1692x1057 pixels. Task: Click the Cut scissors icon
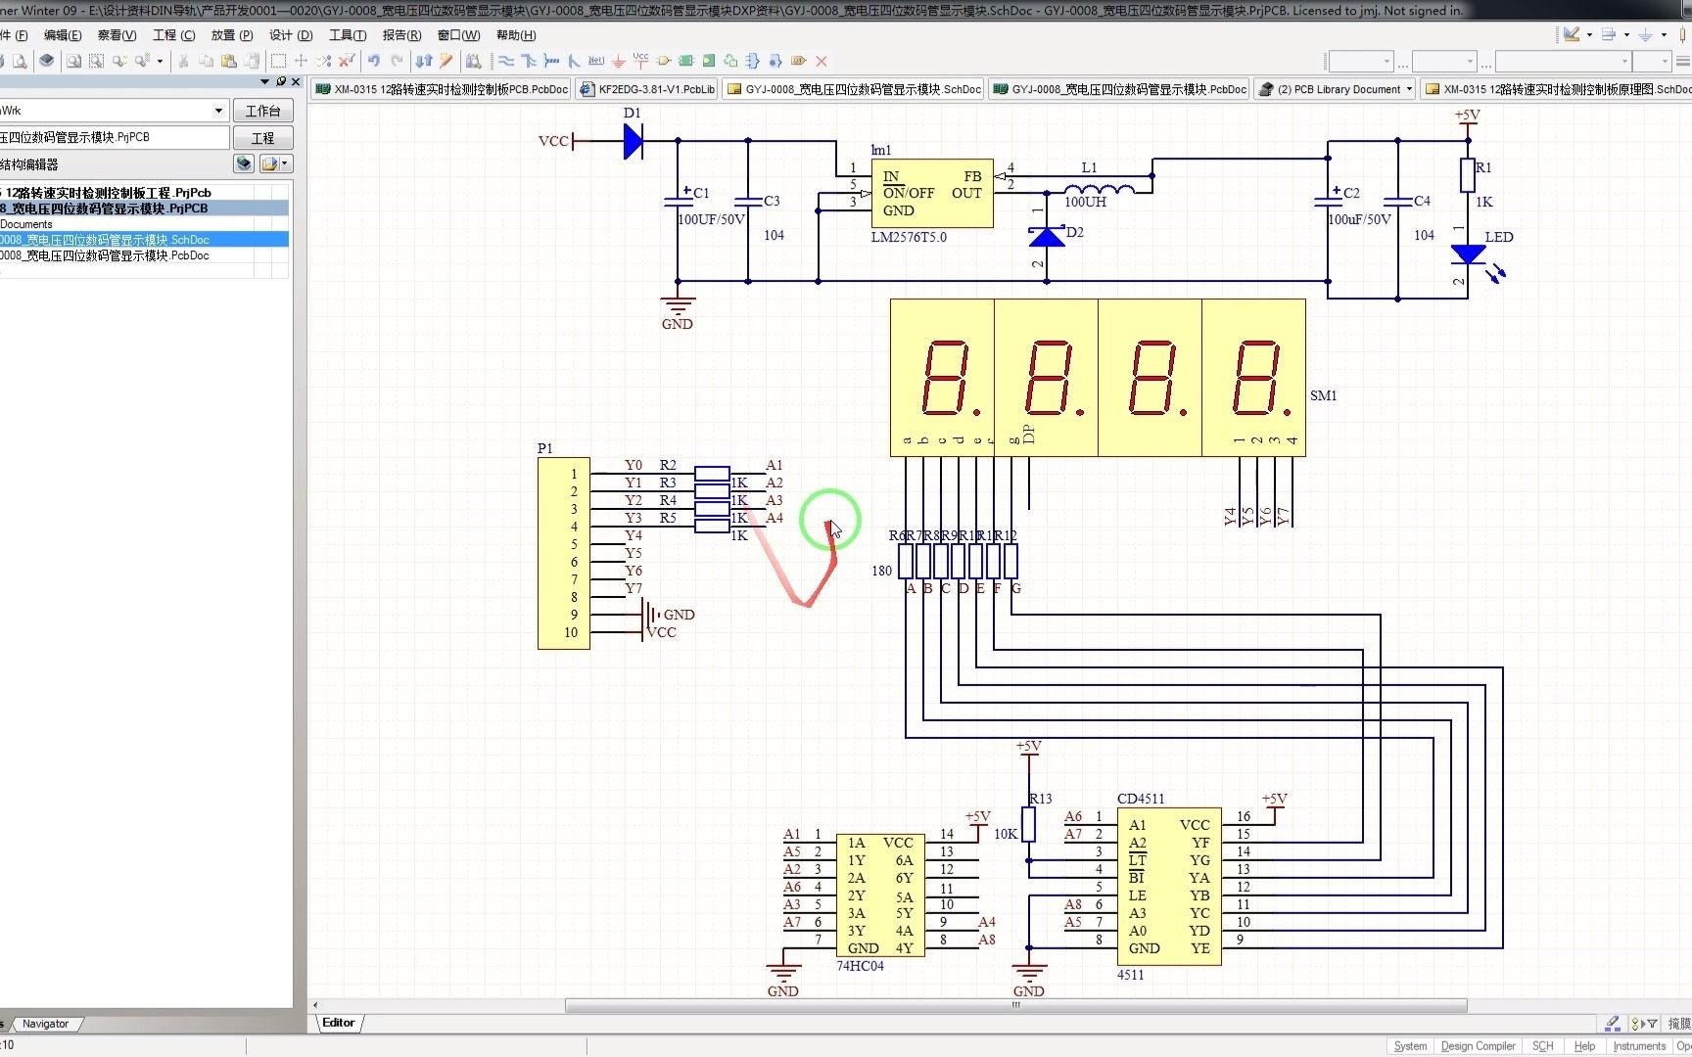183,61
